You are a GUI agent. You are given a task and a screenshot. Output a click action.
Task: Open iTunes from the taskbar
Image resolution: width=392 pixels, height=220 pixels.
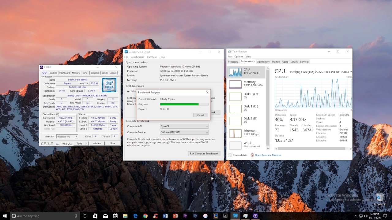click(205, 216)
